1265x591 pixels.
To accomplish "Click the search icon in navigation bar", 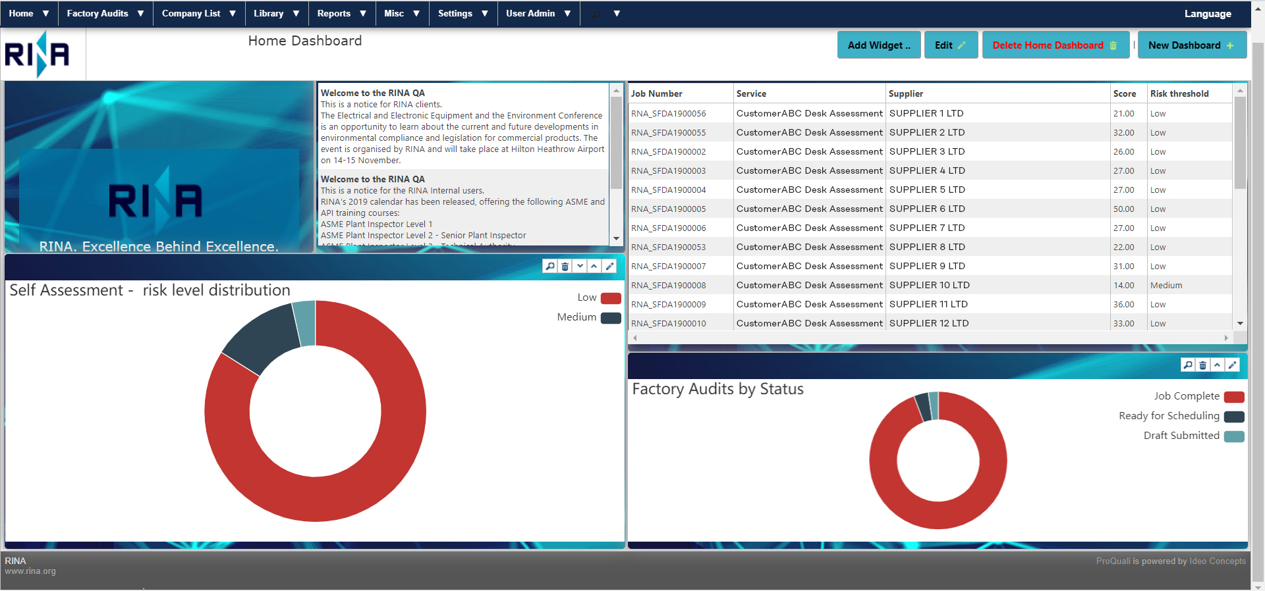I will (596, 14).
